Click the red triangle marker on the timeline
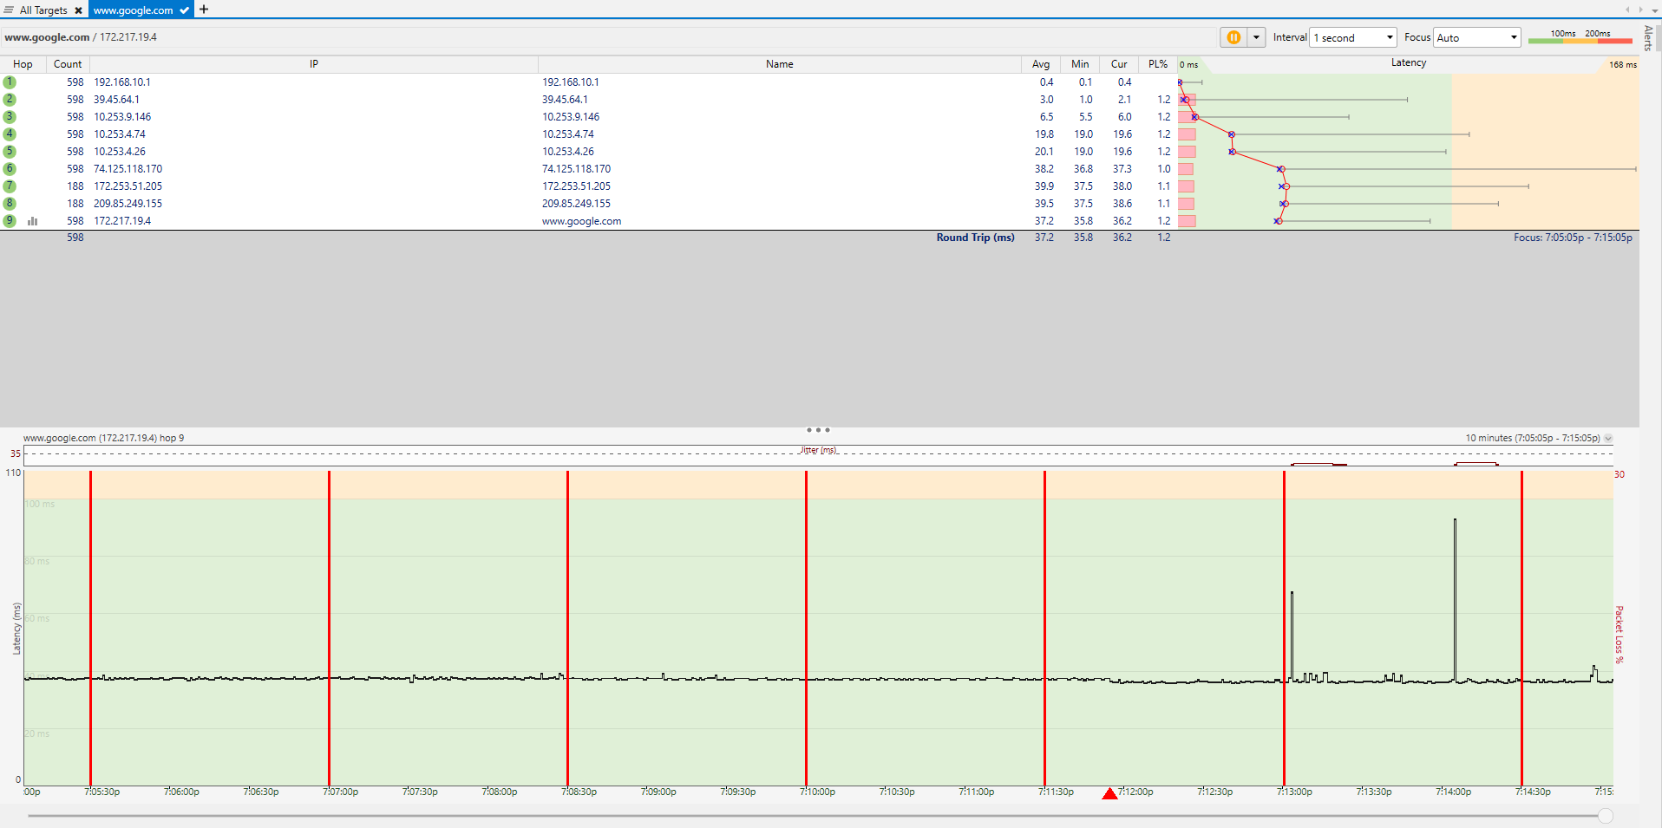Screen dimensions: 1662x828 pos(1109,793)
